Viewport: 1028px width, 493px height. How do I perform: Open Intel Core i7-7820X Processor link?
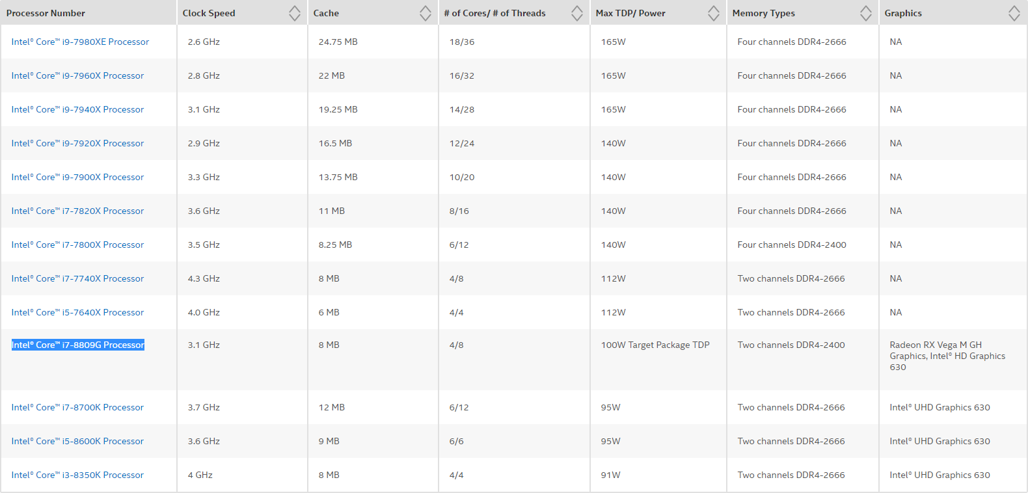[x=77, y=211]
